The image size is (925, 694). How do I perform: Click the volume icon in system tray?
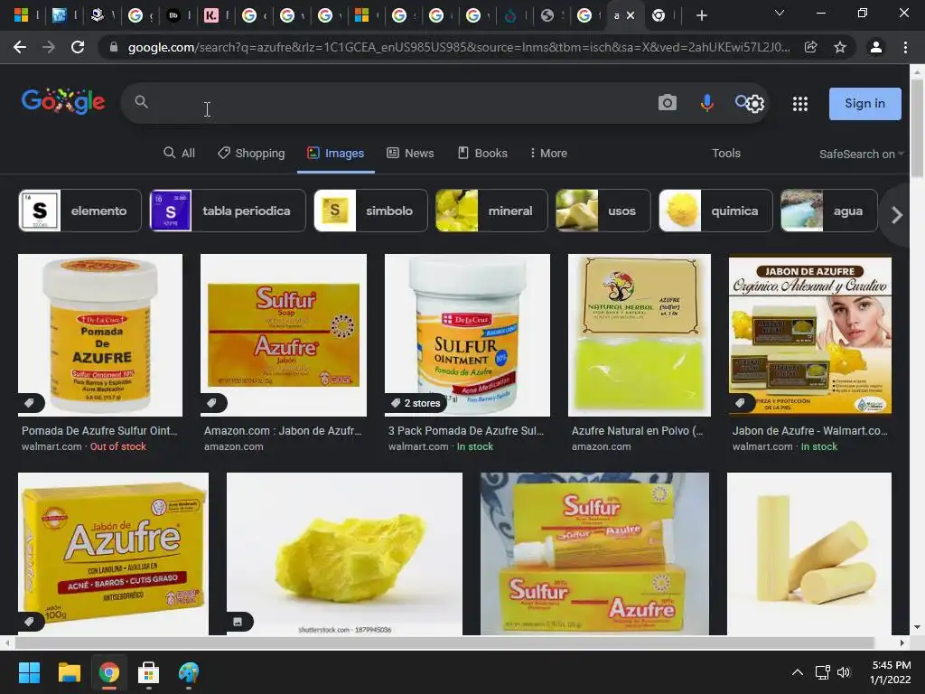coord(844,672)
